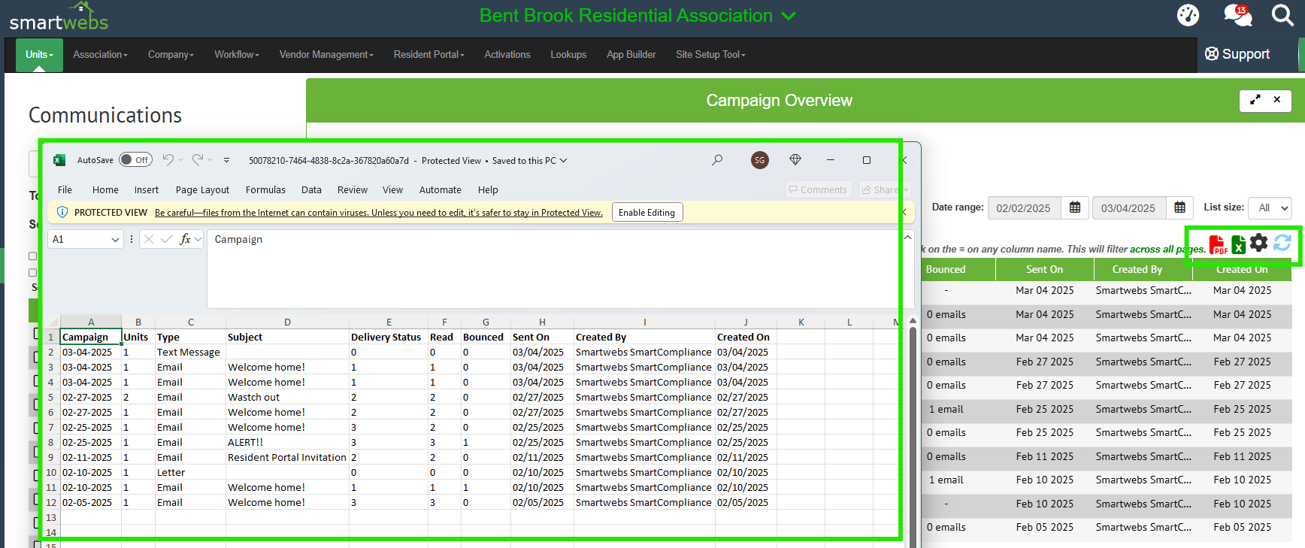Click the formula bar enter checkmark
1305x548 pixels.
pos(167,239)
